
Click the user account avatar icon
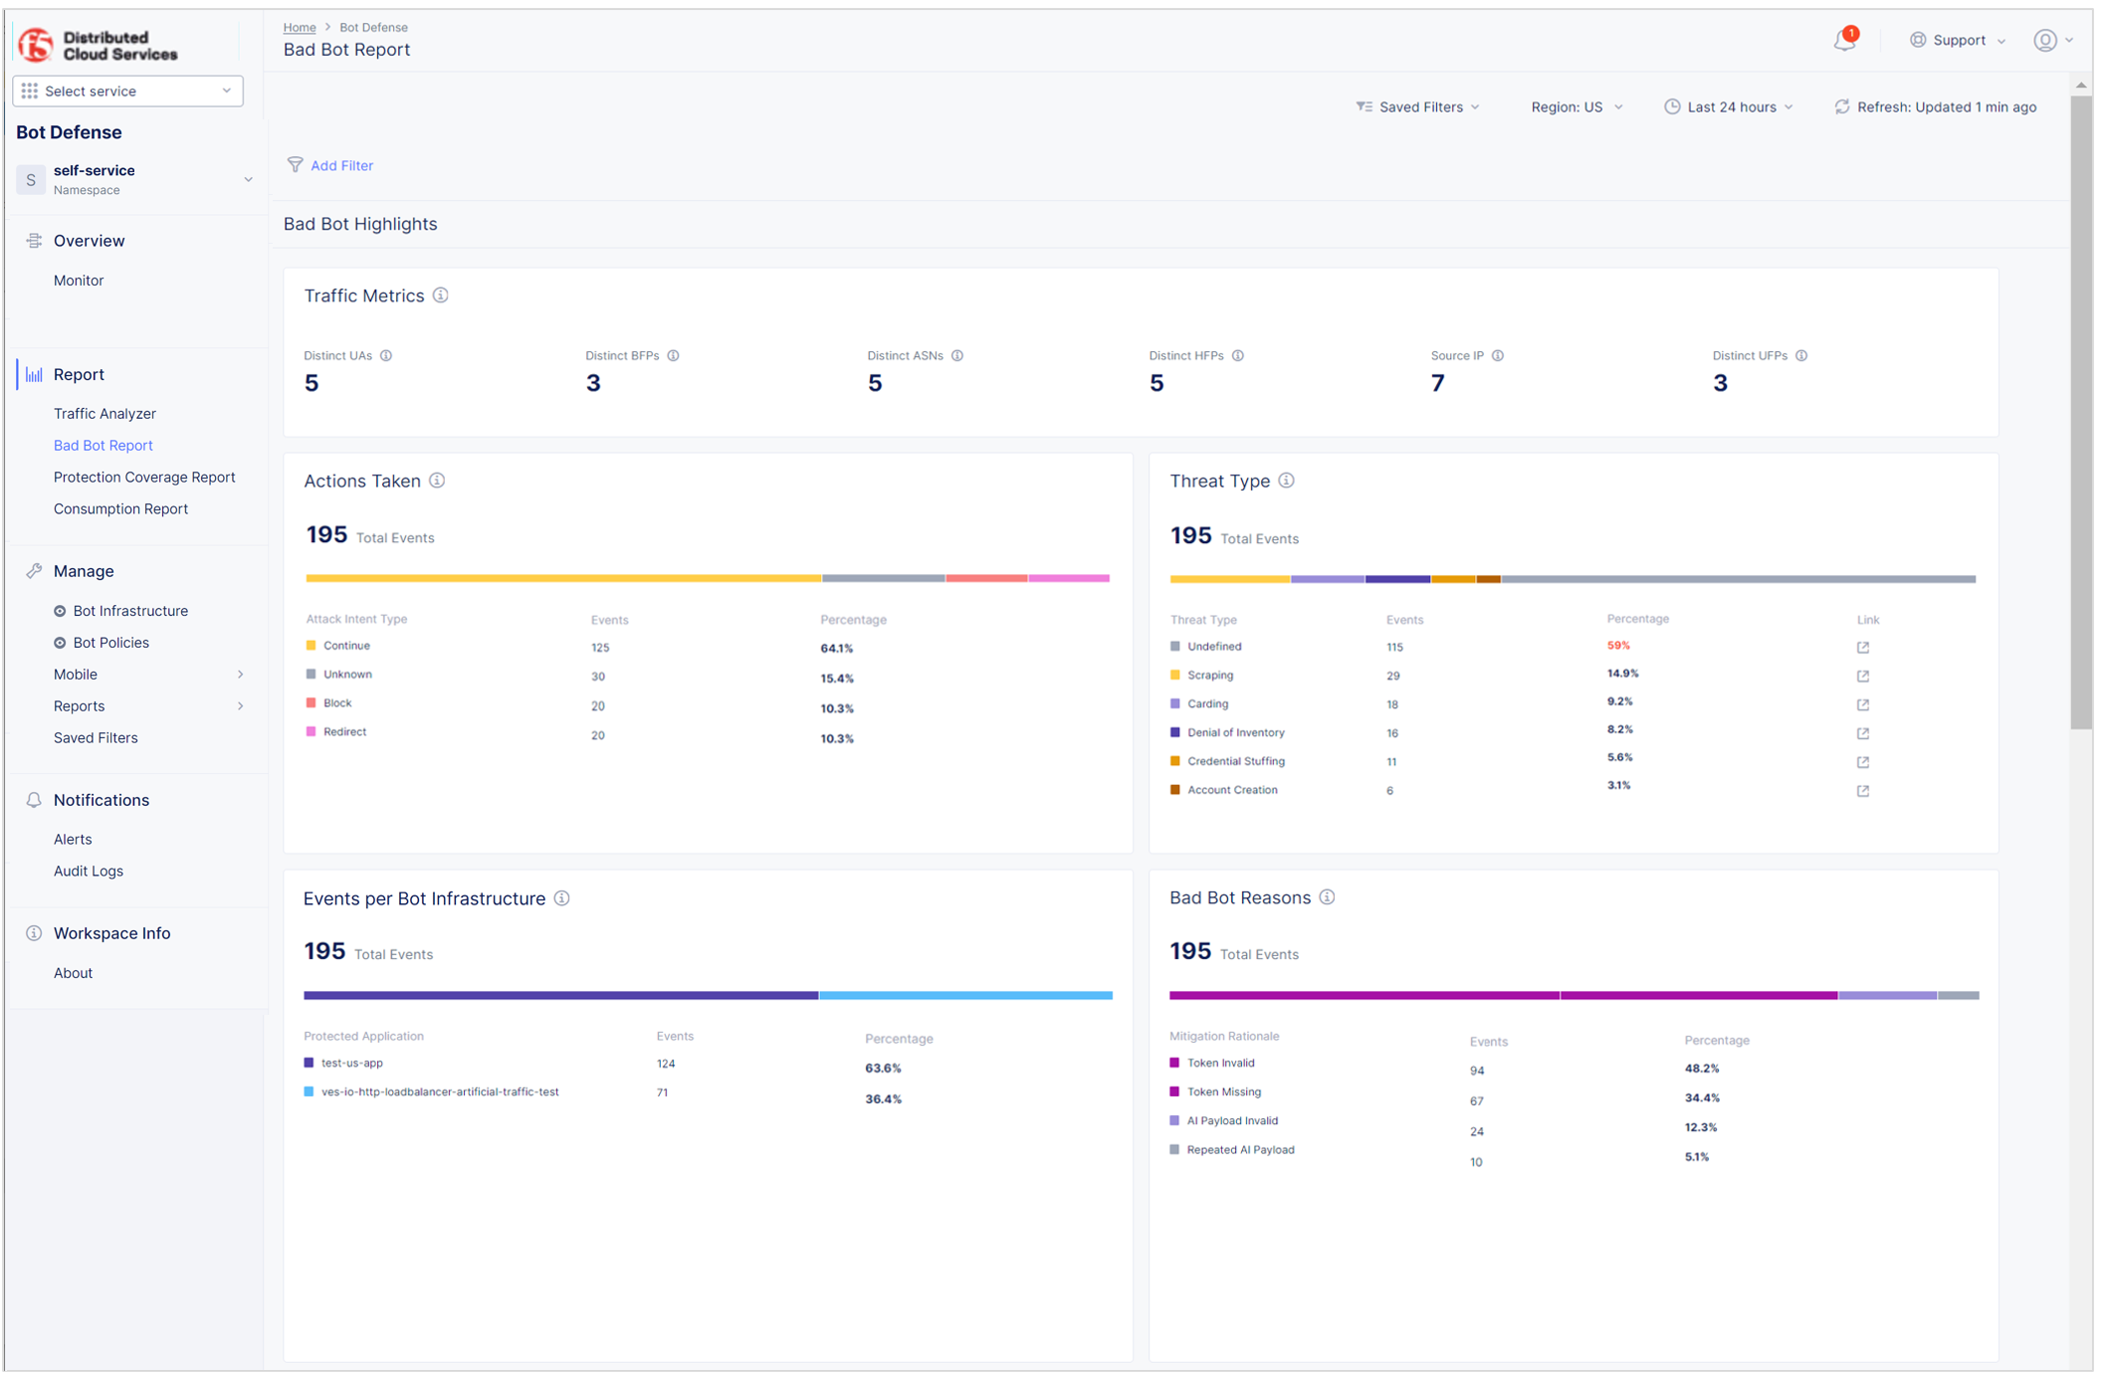coord(2044,40)
